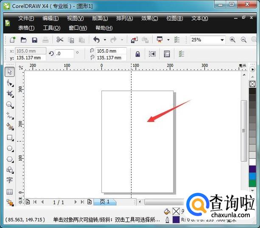Open the zoom level 25% dropdown
This screenshot has height=228, width=260.
pyautogui.click(x=222, y=40)
